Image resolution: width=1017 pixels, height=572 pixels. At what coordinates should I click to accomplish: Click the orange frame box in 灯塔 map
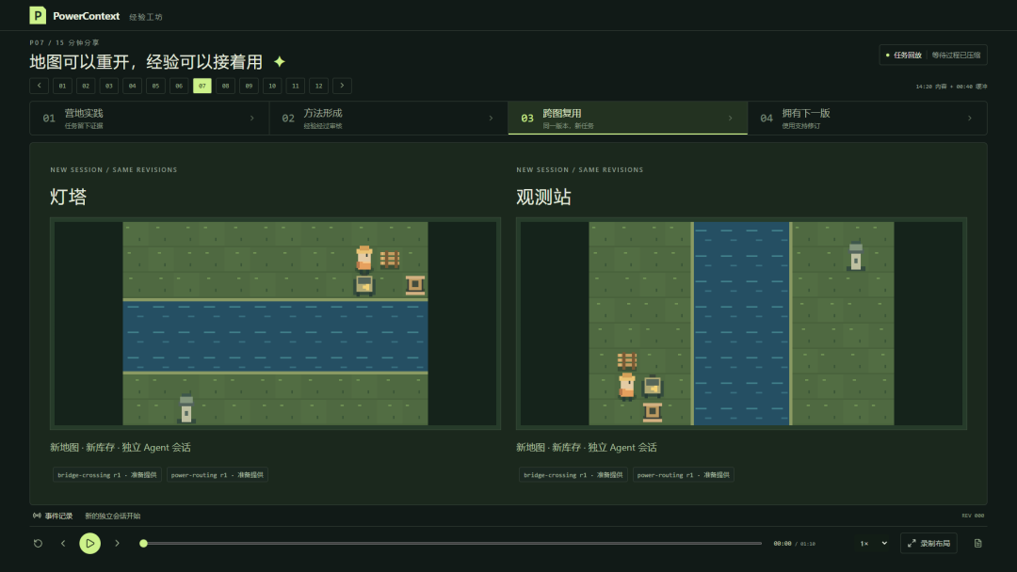[415, 285]
